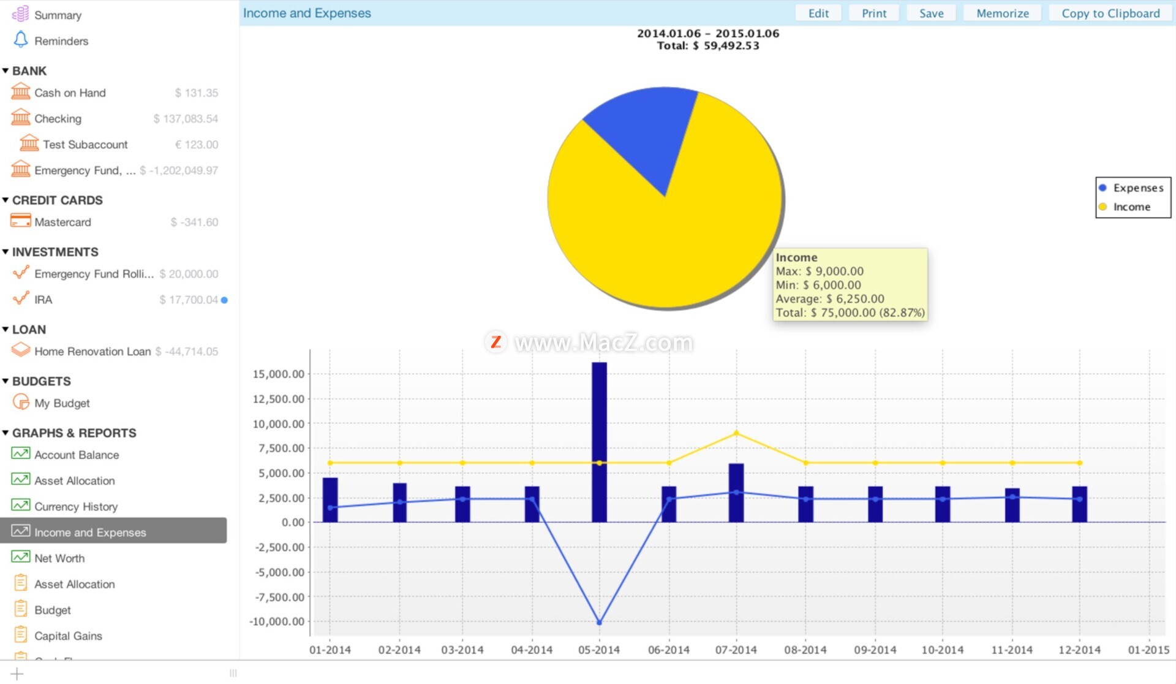The height and width of the screenshot is (684, 1176).
Task: Select the Checking account bank icon
Action: [x=21, y=118]
